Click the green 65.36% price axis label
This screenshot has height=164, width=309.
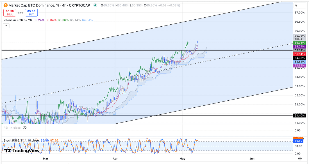point(299,43)
